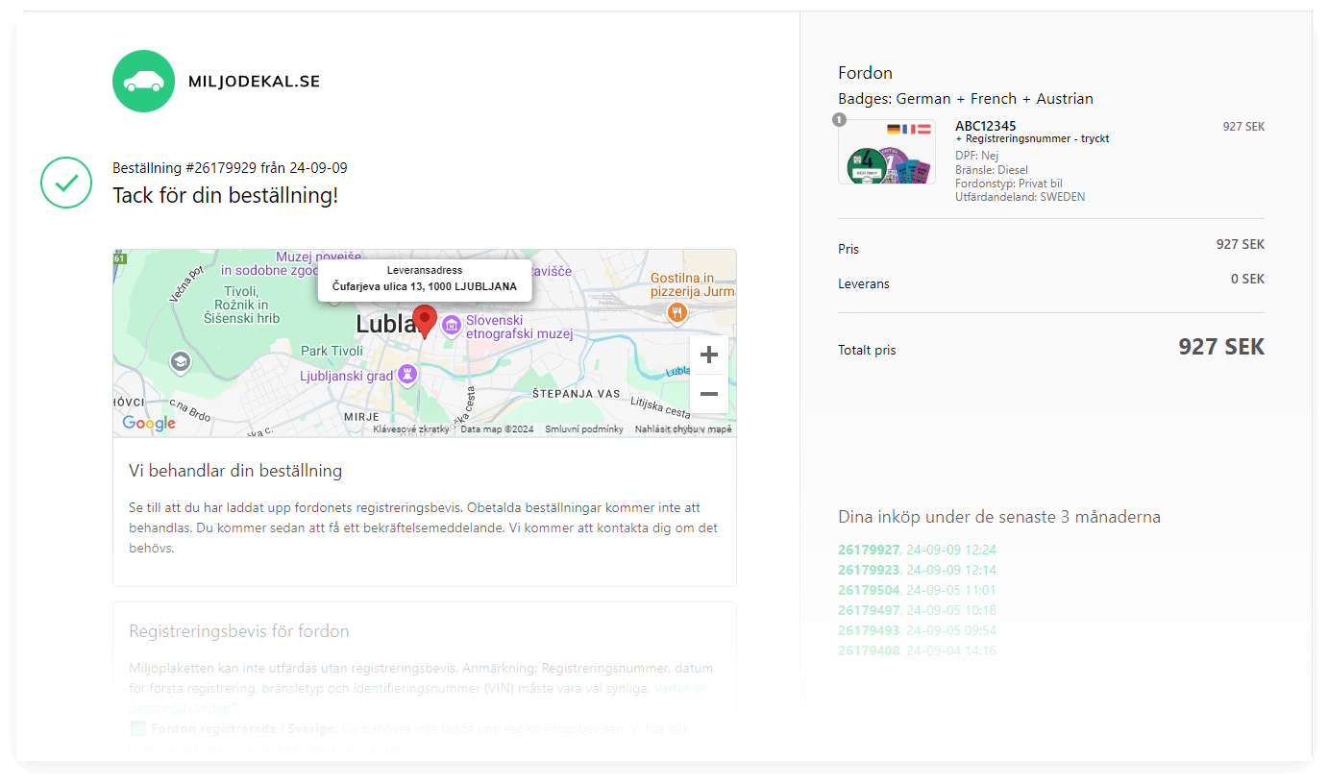Open previous order 26179923
Screen dimensions: 1328x784
869,570
